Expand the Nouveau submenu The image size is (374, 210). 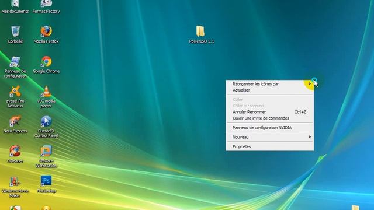tap(270, 137)
